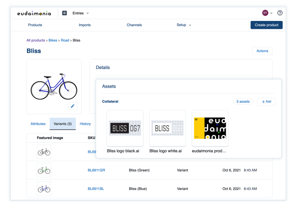This screenshot has height=206, width=296.
Task: Open SKU link BL6911GR
Action: [x=96, y=170]
